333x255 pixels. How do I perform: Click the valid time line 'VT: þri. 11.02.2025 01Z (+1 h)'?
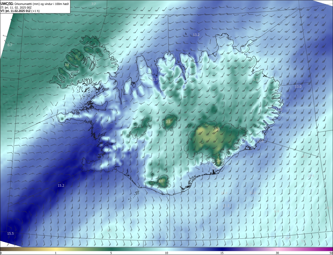20,11
